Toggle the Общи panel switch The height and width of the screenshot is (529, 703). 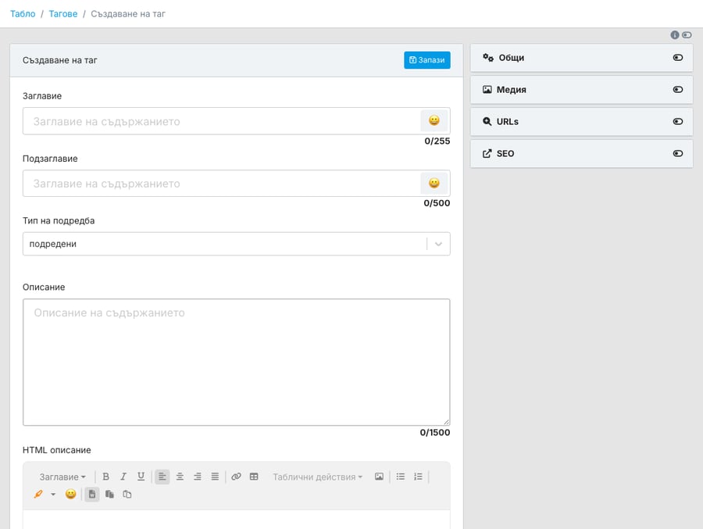(678, 57)
